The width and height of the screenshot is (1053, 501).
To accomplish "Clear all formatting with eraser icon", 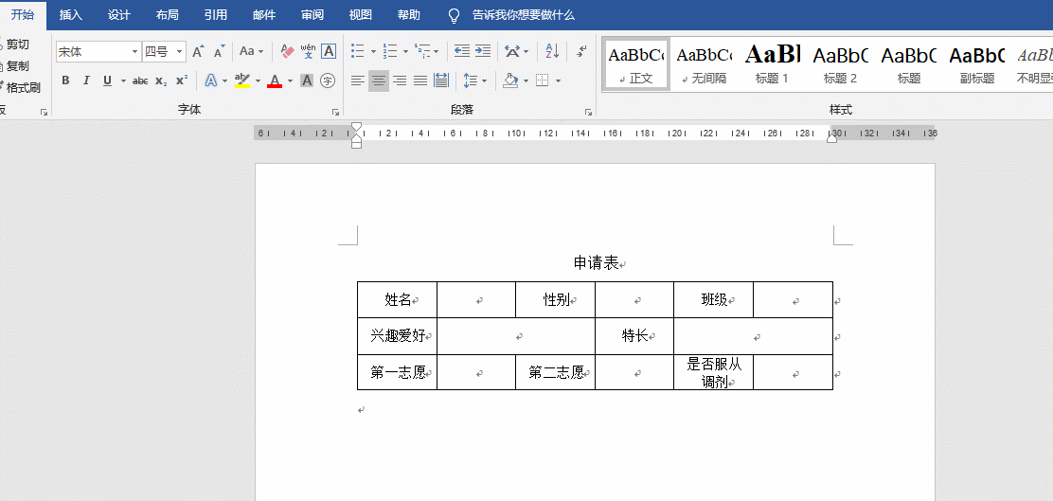I will coord(288,51).
